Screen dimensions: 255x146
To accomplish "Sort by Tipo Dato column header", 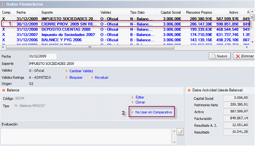I will (x=137, y=13).
